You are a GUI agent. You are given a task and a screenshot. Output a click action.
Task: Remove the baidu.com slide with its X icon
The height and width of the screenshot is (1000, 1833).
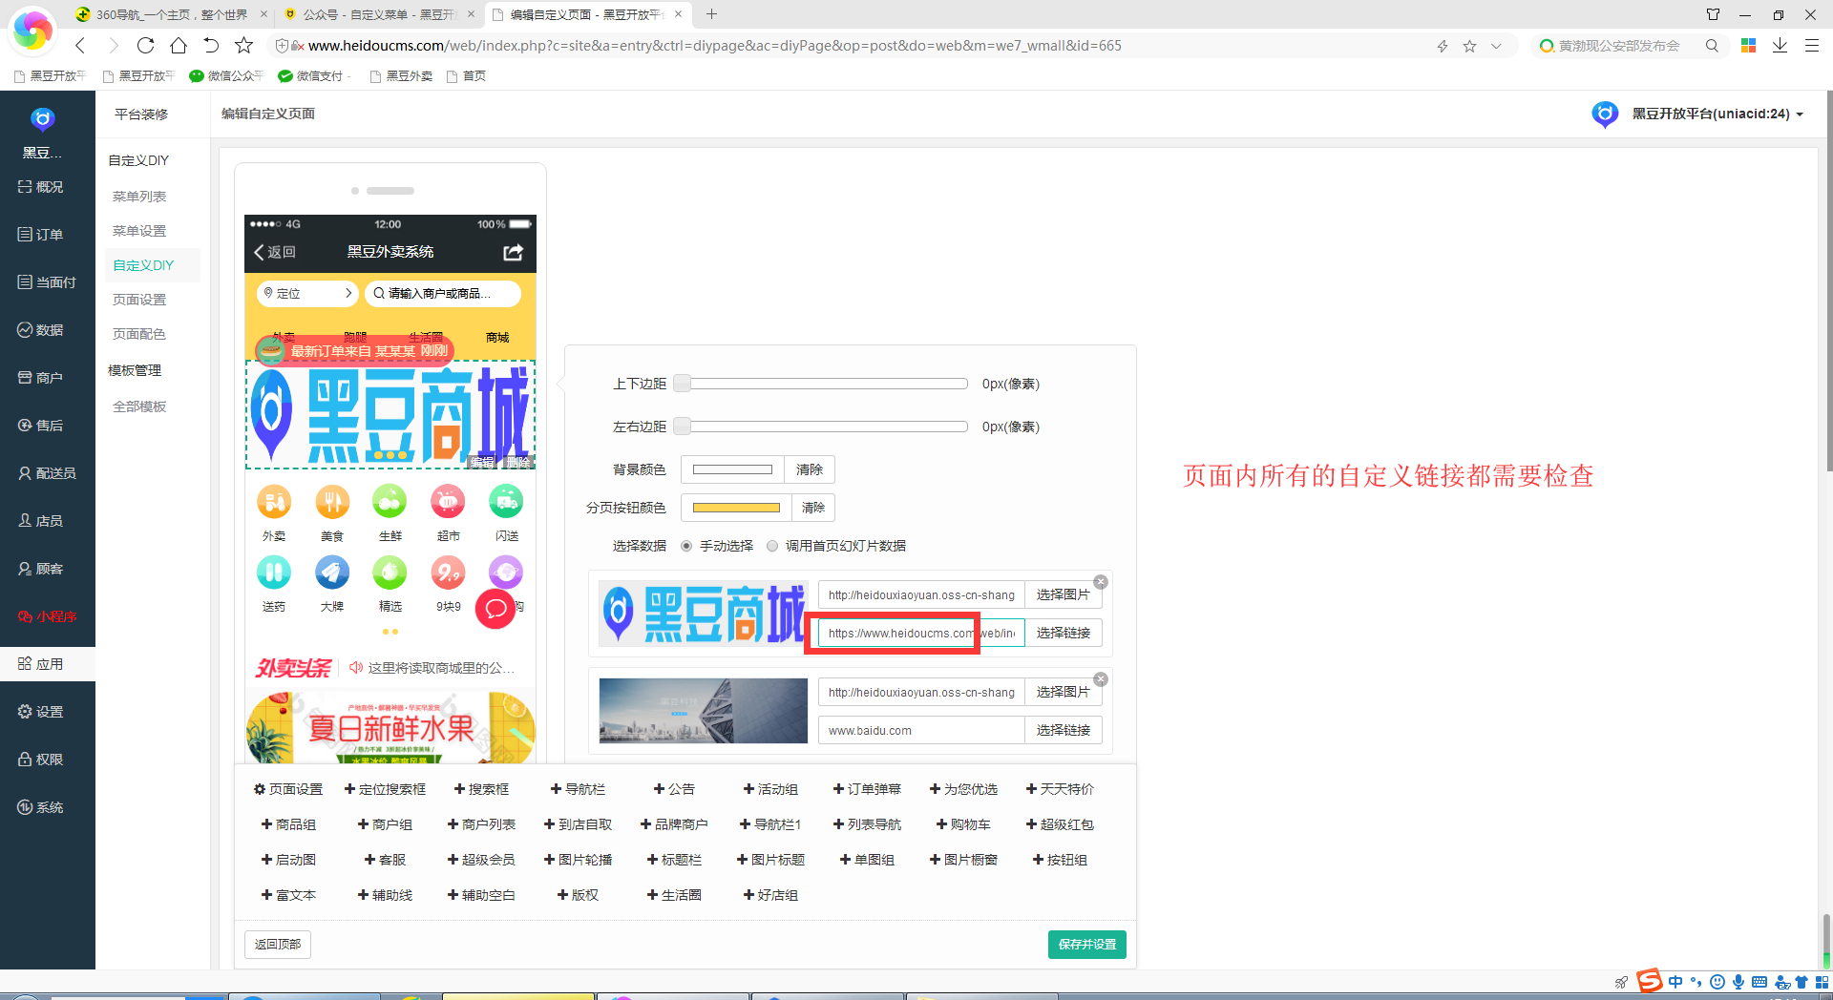tap(1101, 679)
